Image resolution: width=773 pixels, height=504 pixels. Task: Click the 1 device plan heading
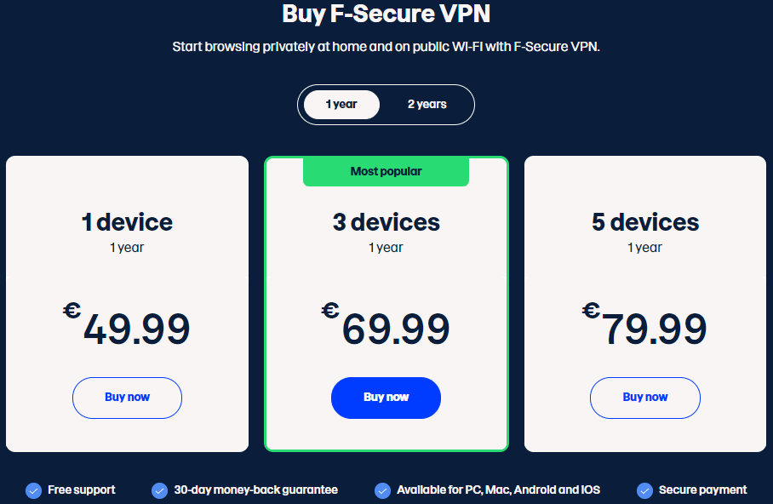click(x=127, y=222)
